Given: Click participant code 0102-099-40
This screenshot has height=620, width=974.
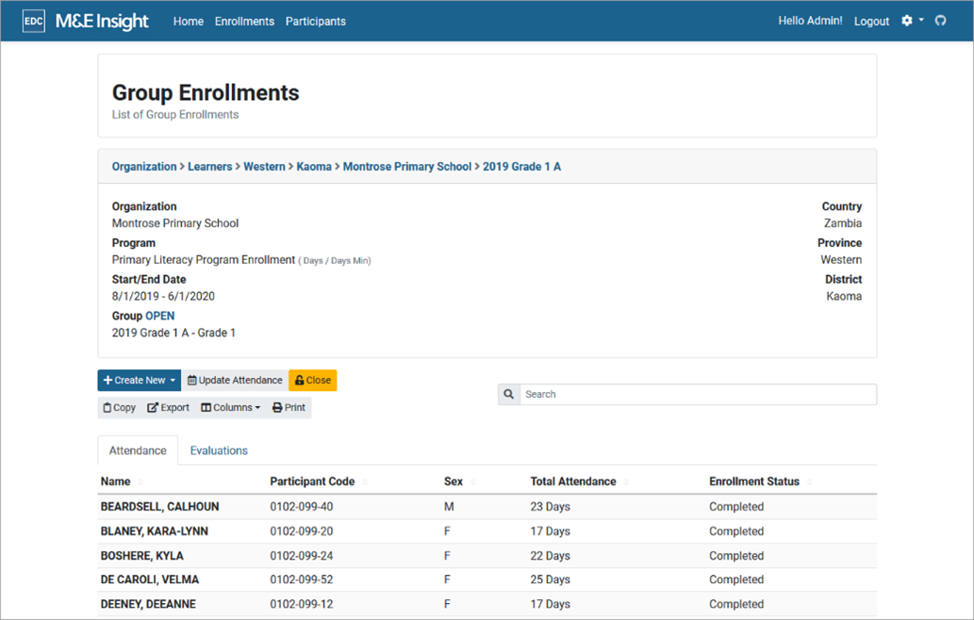Looking at the screenshot, I should (302, 506).
